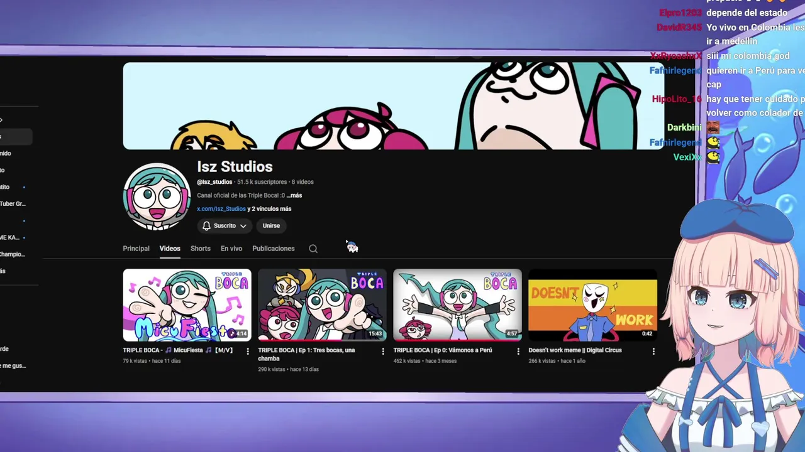Click the Isz Studios channel avatar
The width and height of the screenshot is (805, 452).
[x=157, y=196]
